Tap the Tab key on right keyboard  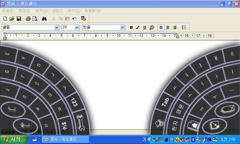click(165, 102)
